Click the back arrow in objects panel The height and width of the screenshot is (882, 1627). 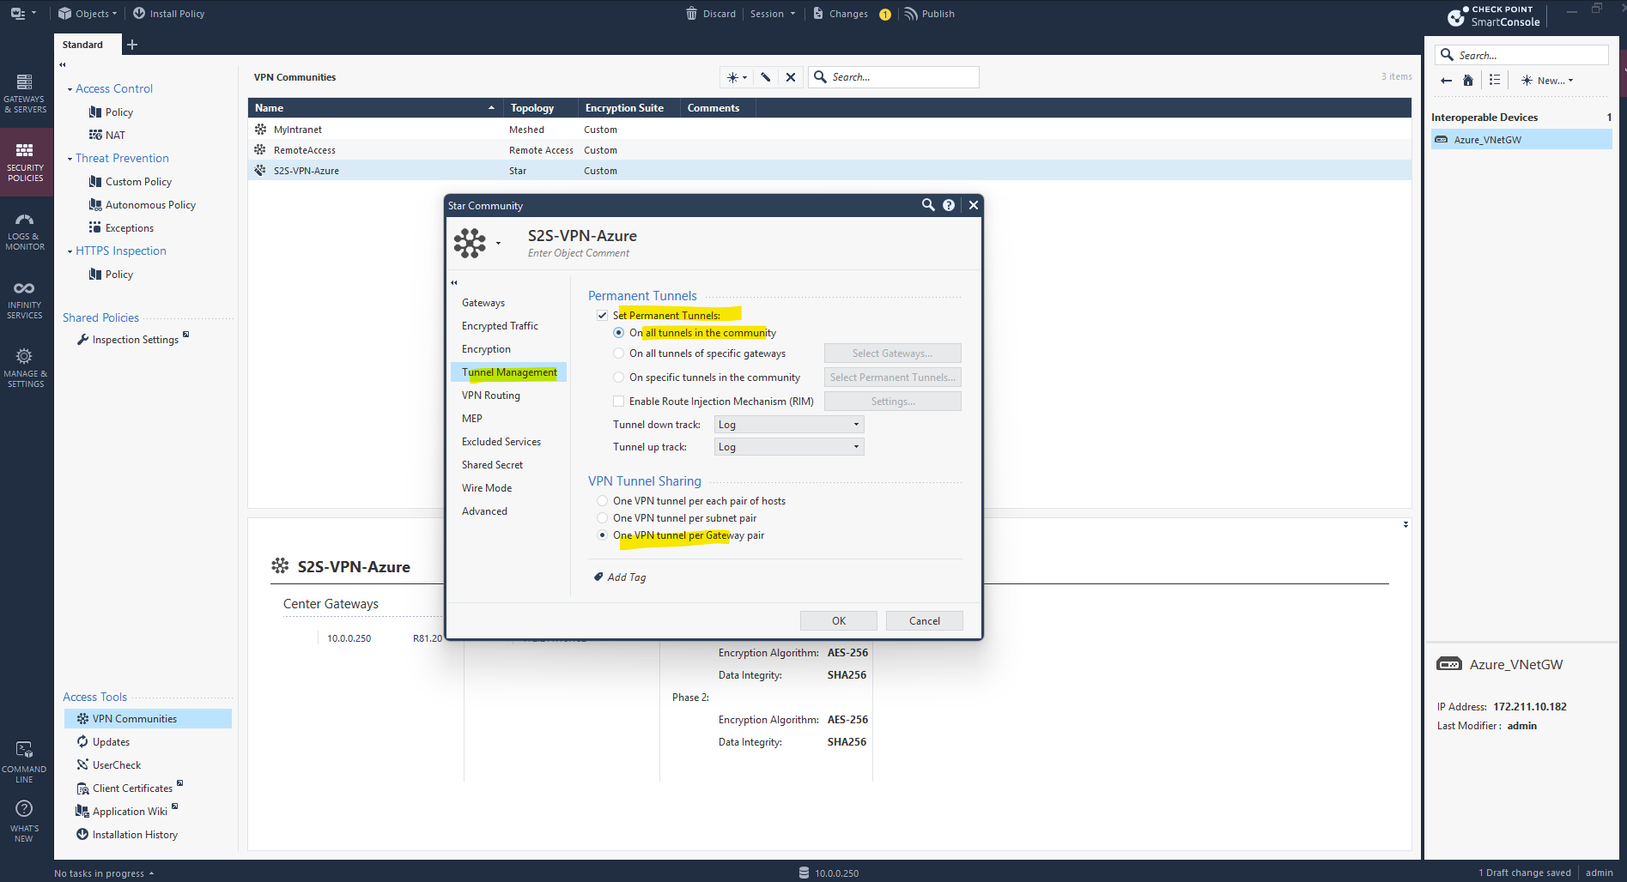pos(1446,81)
